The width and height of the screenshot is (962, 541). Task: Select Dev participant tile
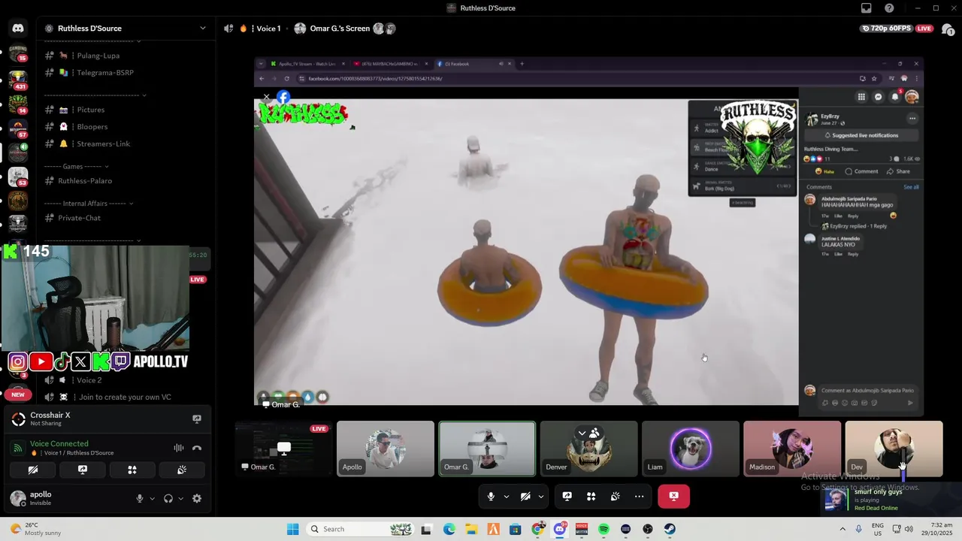894,449
